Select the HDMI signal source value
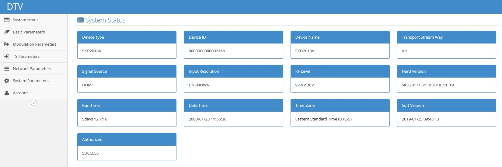The width and height of the screenshot is (502, 167). coord(87,85)
